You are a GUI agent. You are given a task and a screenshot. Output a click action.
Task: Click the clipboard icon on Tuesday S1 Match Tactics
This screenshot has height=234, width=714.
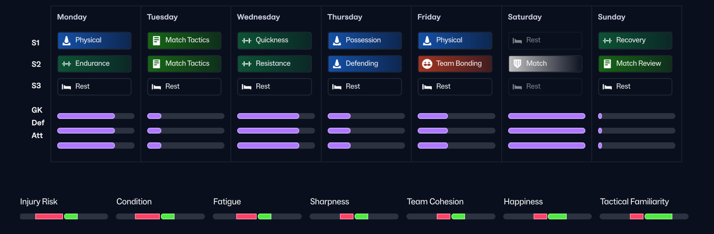coord(156,40)
